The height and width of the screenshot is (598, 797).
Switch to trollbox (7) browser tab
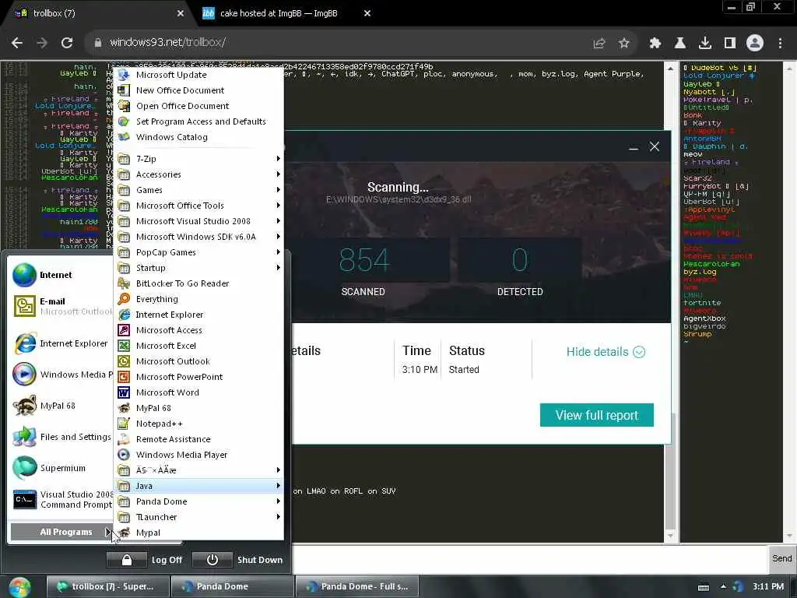pyautogui.click(x=97, y=13)
